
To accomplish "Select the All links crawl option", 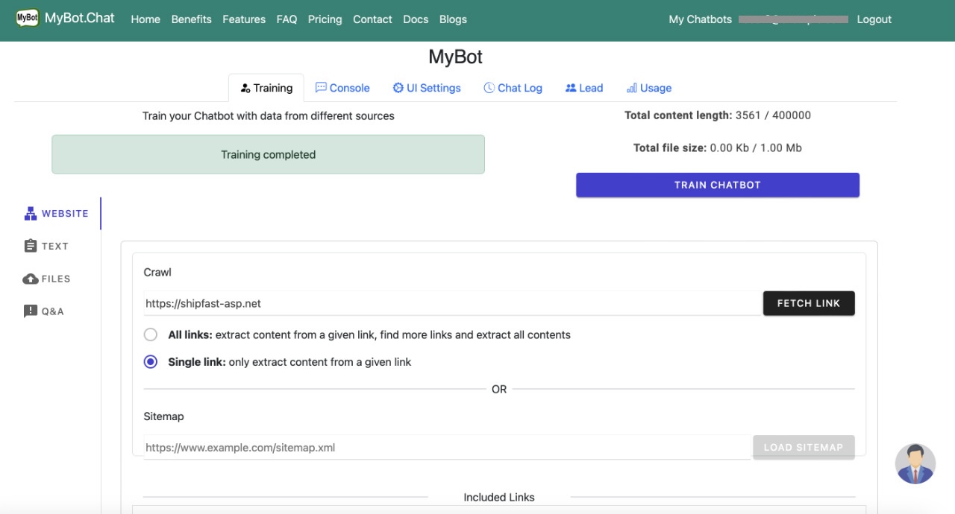I will tap(150, 334).
